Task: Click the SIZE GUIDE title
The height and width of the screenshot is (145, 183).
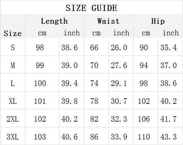Action: pyautogui.click(x=91, y=8)
